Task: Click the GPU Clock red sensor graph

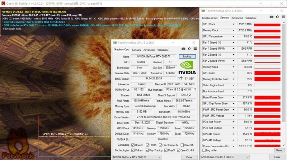Action: [x=267, y=24]
